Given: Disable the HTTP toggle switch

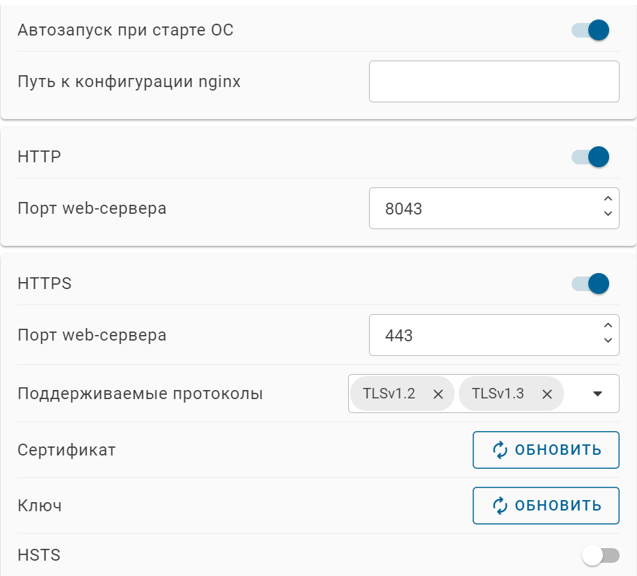Looking at the screenshot, I should tap(590, 157).
